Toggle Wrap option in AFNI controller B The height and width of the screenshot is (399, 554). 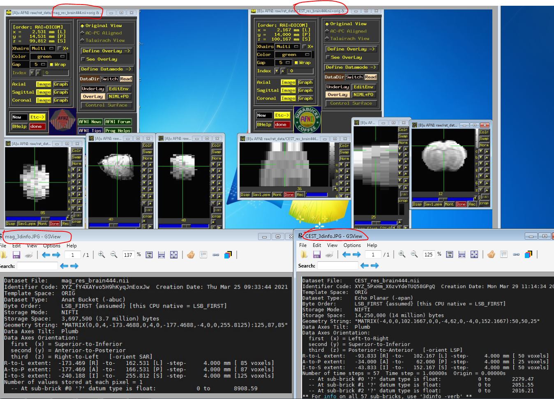(x=302, y=62)
